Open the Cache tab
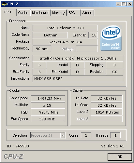The height and width of the screenshot is (163, 134). point(23,13)
